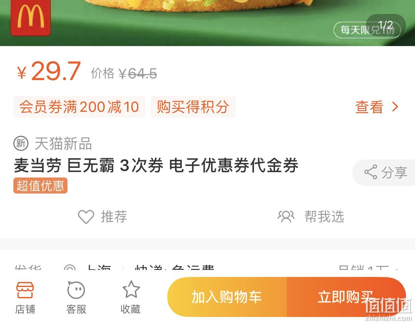Expand coupons via 查看 chevron

coord(395,107)
